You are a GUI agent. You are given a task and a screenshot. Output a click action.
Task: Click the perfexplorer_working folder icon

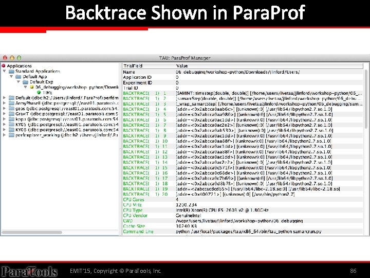pyautogui.click(x=11, y=135)
